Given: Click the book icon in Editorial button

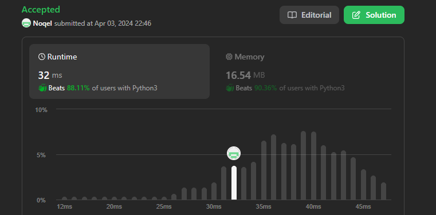Looking at the screenshot, I should coord(292,15).
